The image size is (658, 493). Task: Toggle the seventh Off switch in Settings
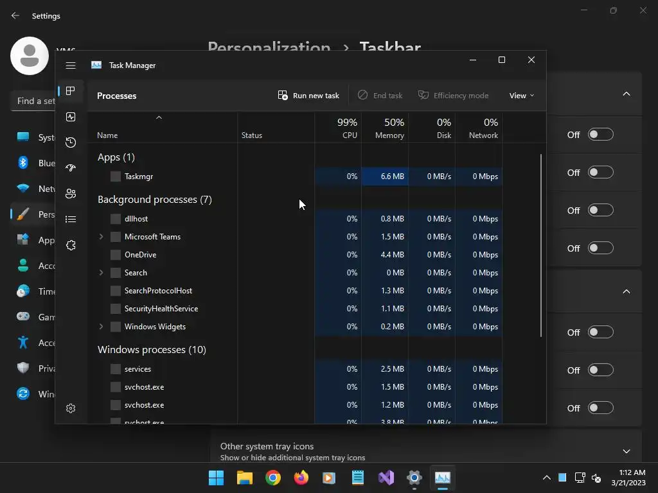[601, 408]
